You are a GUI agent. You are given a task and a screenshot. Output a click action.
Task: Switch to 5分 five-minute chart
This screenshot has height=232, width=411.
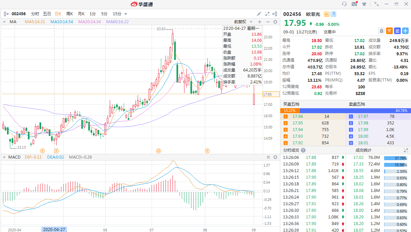(x=104, y=14)
